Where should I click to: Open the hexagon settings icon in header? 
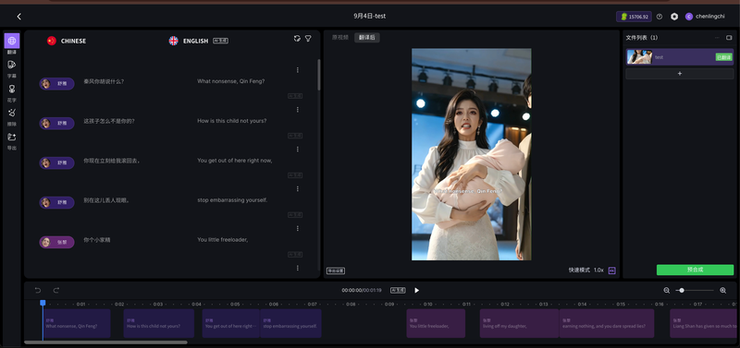674,17
